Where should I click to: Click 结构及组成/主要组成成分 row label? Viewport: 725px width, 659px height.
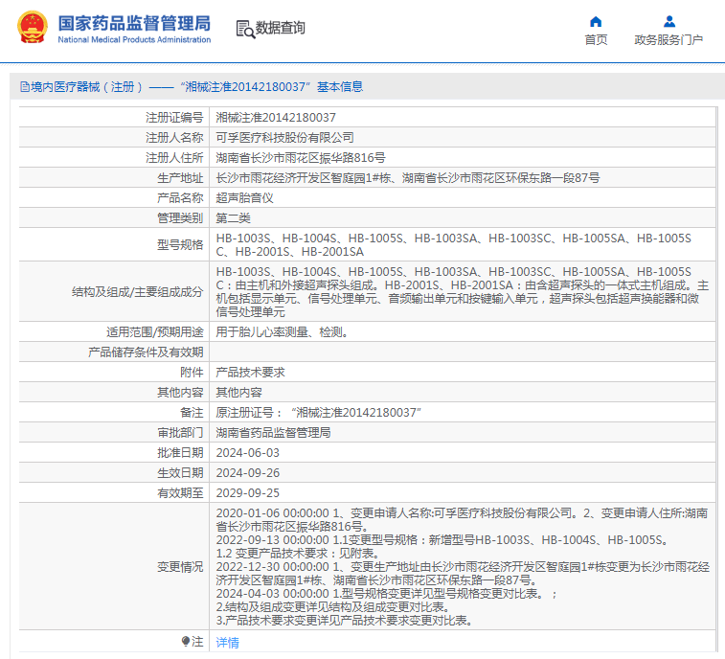(137, 292)
